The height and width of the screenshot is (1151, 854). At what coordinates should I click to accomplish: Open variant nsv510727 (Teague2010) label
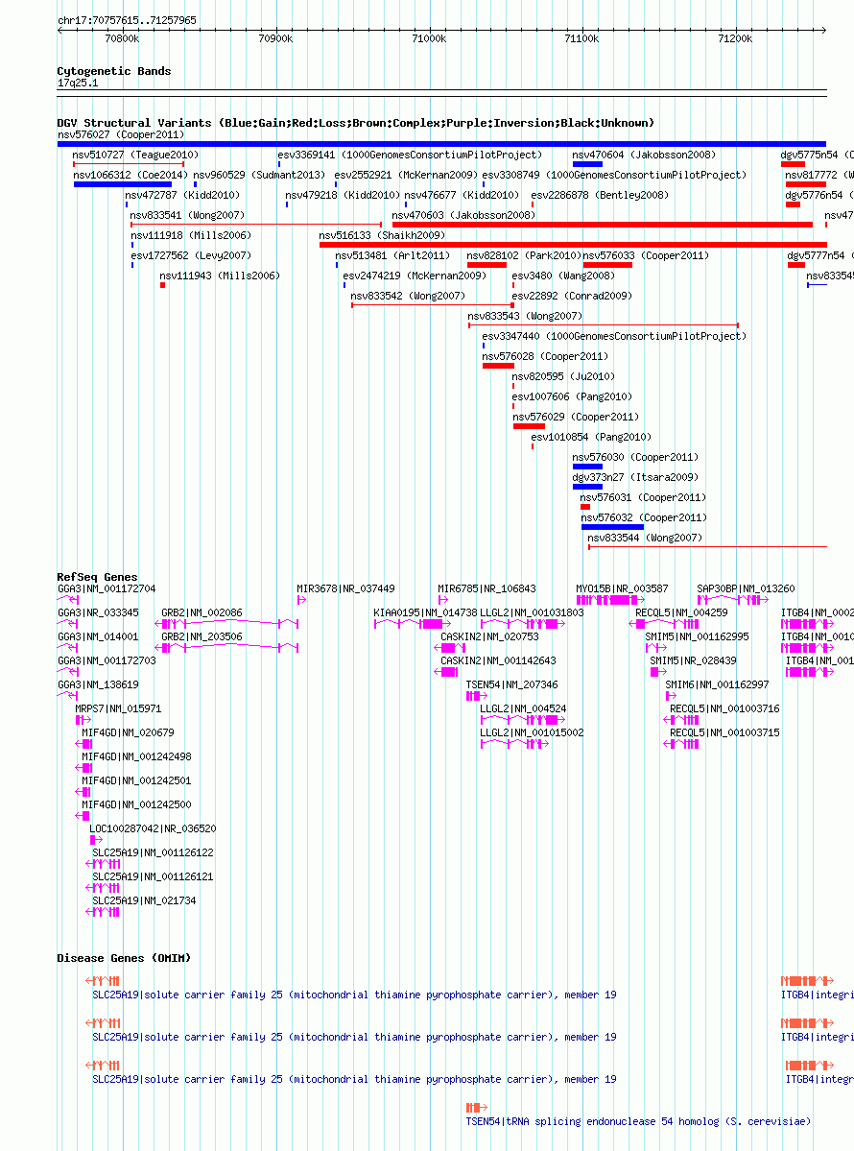pos(135,155)
